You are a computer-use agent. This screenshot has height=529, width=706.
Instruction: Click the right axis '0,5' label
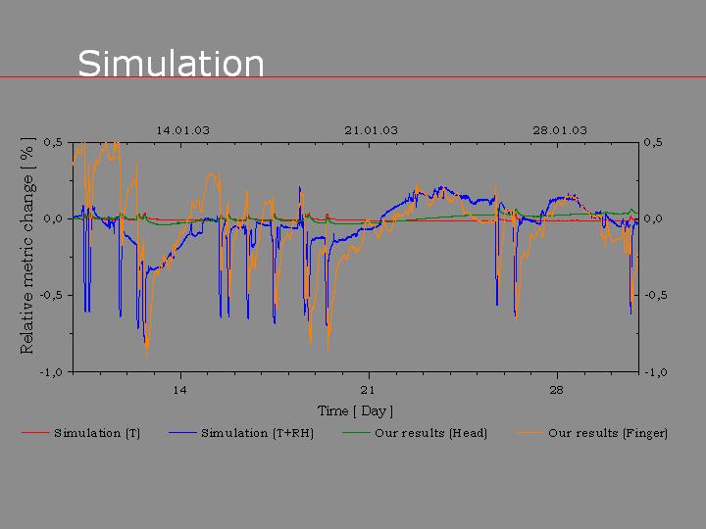pos(653,143)
